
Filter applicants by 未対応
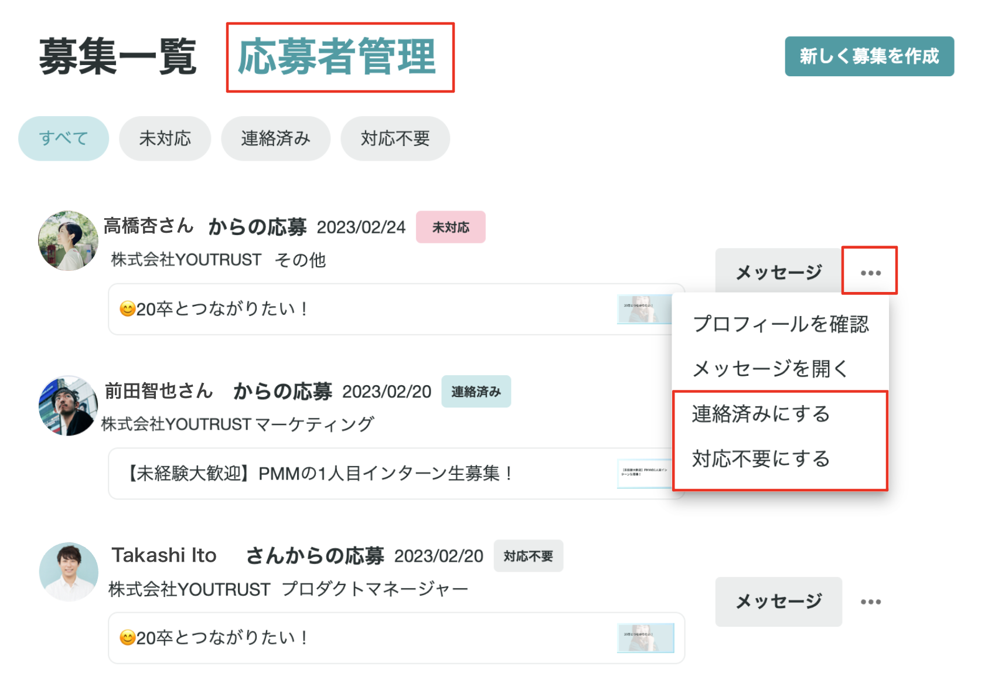[x=165, y=138]
